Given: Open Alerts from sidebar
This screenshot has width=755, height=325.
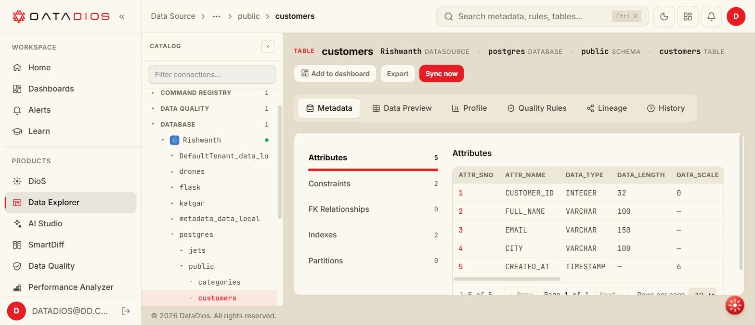Looking at the screenshot, I should 71,110.
